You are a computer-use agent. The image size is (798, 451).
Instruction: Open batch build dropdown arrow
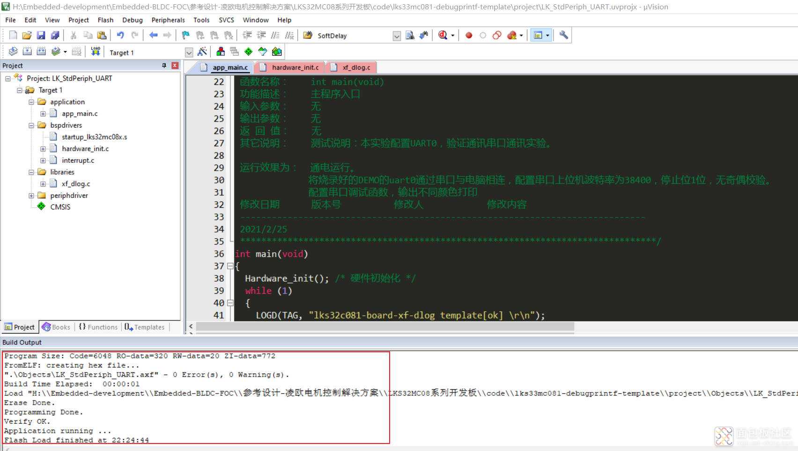65,51
